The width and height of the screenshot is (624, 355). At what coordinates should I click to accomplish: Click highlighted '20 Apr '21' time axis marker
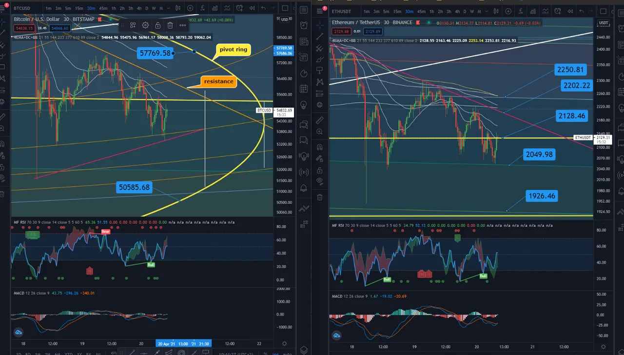pos(167,344)
